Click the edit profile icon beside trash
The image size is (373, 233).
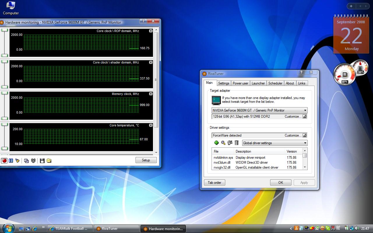tap(230, 143)
